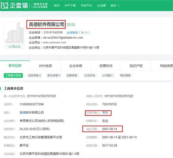
Task: Open website www.autonavi.com
Action: 54,43
